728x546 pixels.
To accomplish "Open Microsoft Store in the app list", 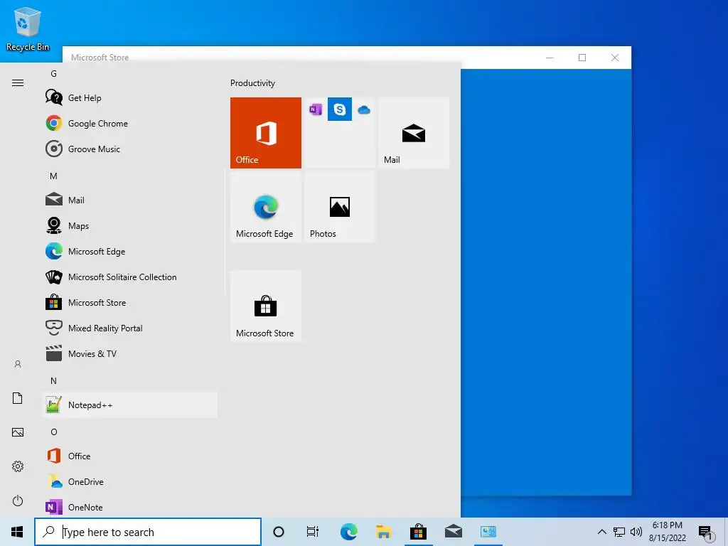I will click(130, 302).
